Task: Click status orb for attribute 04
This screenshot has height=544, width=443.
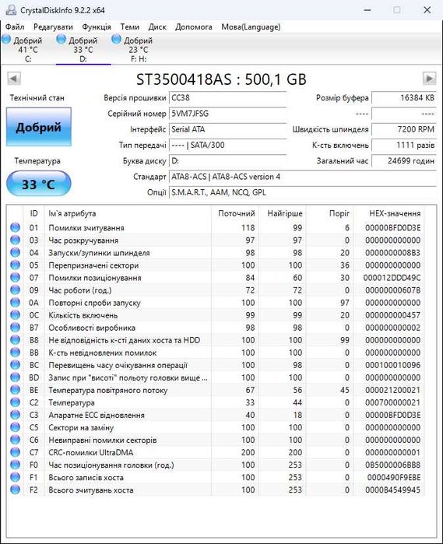Action: 15,253
